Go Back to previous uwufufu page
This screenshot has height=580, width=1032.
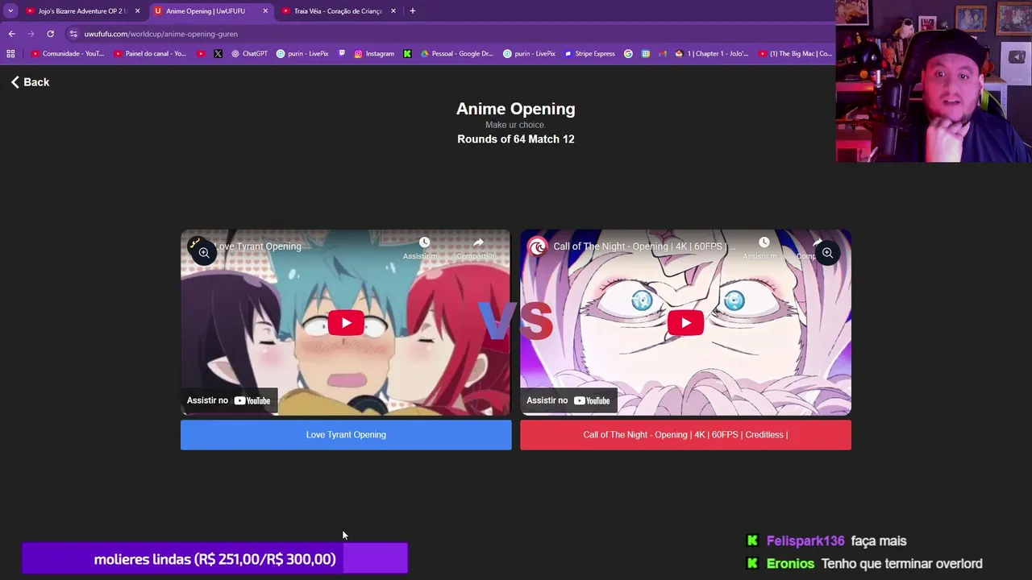[30, 82]
